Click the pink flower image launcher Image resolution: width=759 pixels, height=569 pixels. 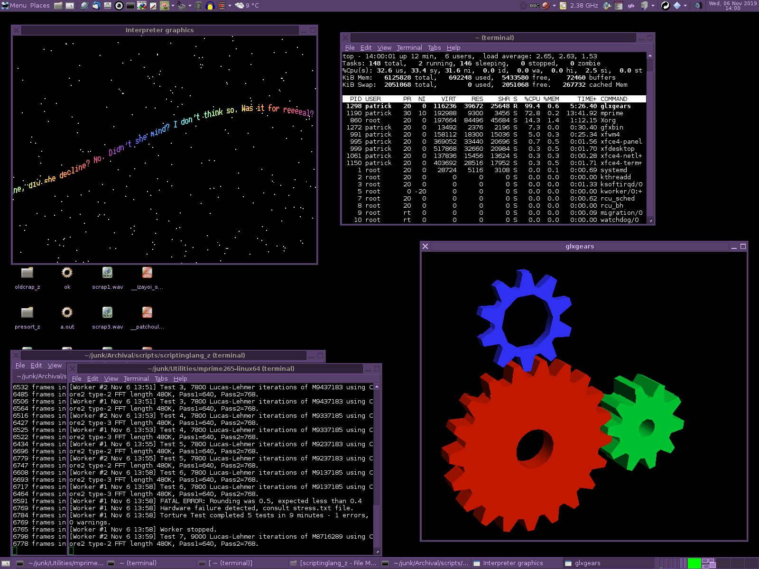pos(165,6)
